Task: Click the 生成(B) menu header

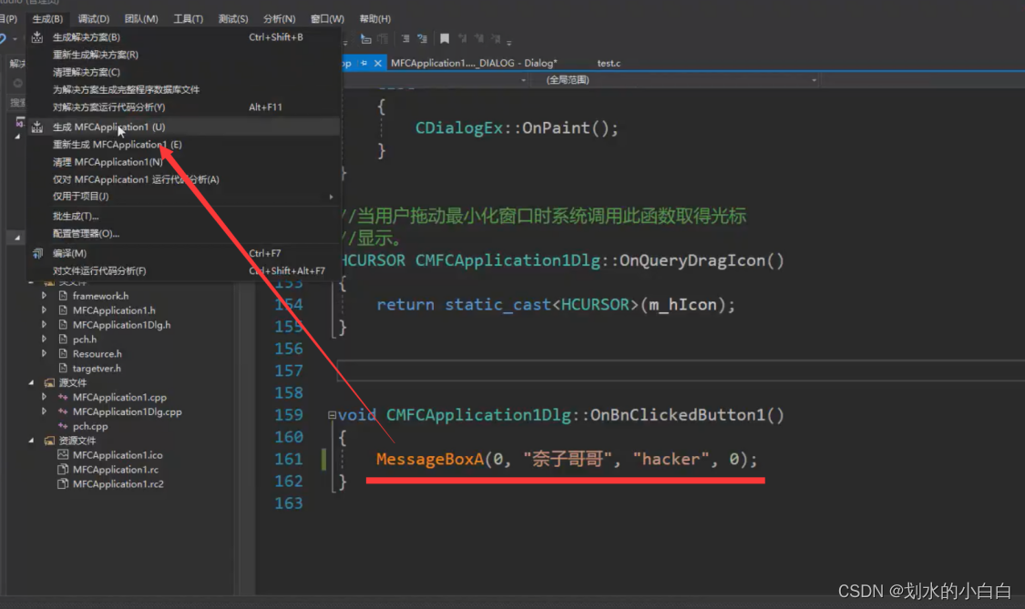Action: pos(47,19)
